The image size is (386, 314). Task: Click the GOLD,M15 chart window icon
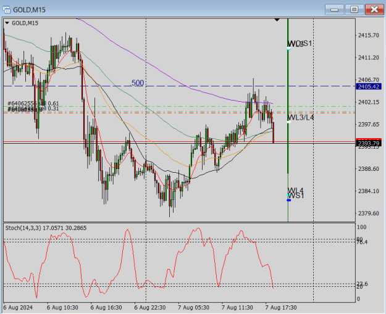7,10
